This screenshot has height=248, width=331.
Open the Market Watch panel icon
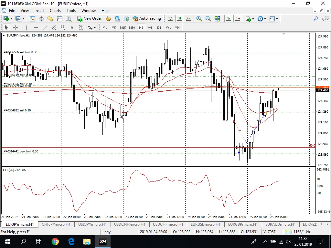(32, 19)
